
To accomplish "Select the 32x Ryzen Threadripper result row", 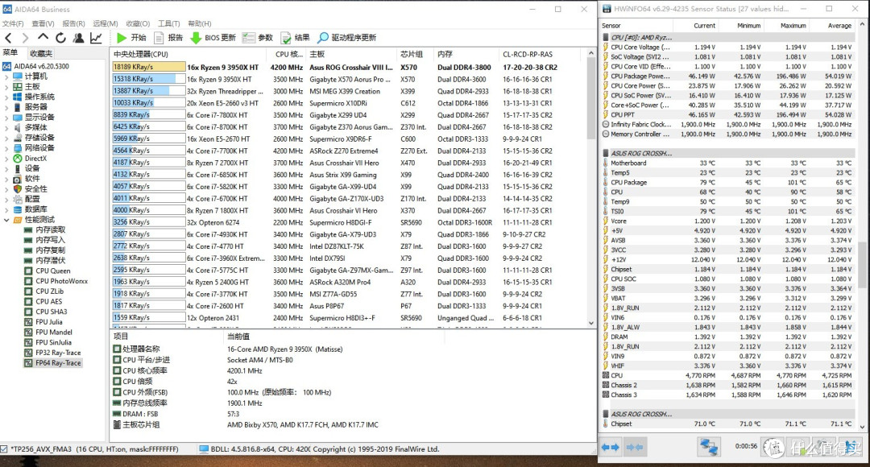I will pos(349,91).
